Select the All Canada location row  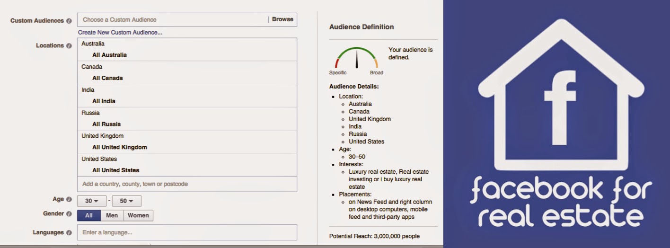(x=187, y=78)
